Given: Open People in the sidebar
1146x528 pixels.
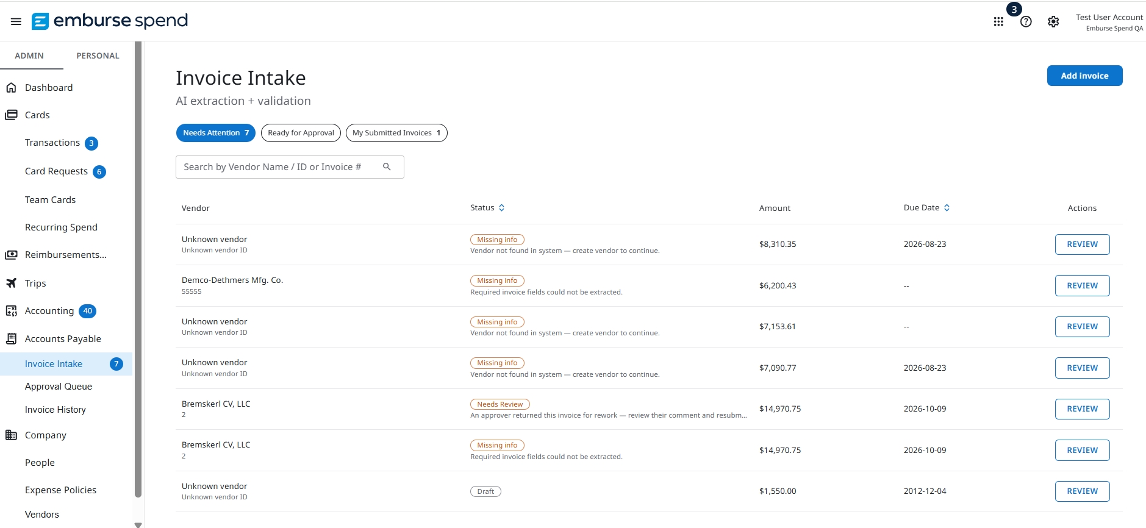Looking at the screenshot, I should [x=40, y=463].
